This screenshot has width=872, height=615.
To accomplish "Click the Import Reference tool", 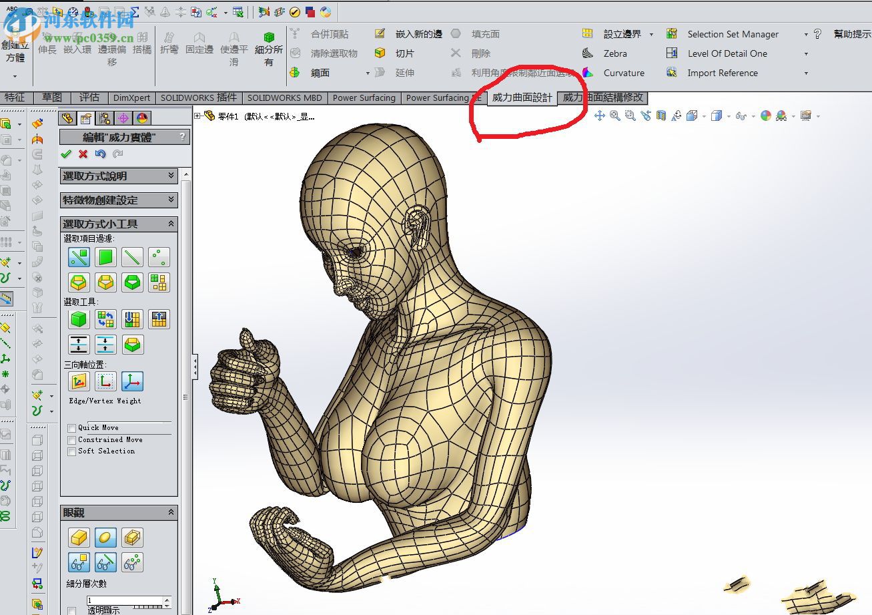I will coord(713,73).
